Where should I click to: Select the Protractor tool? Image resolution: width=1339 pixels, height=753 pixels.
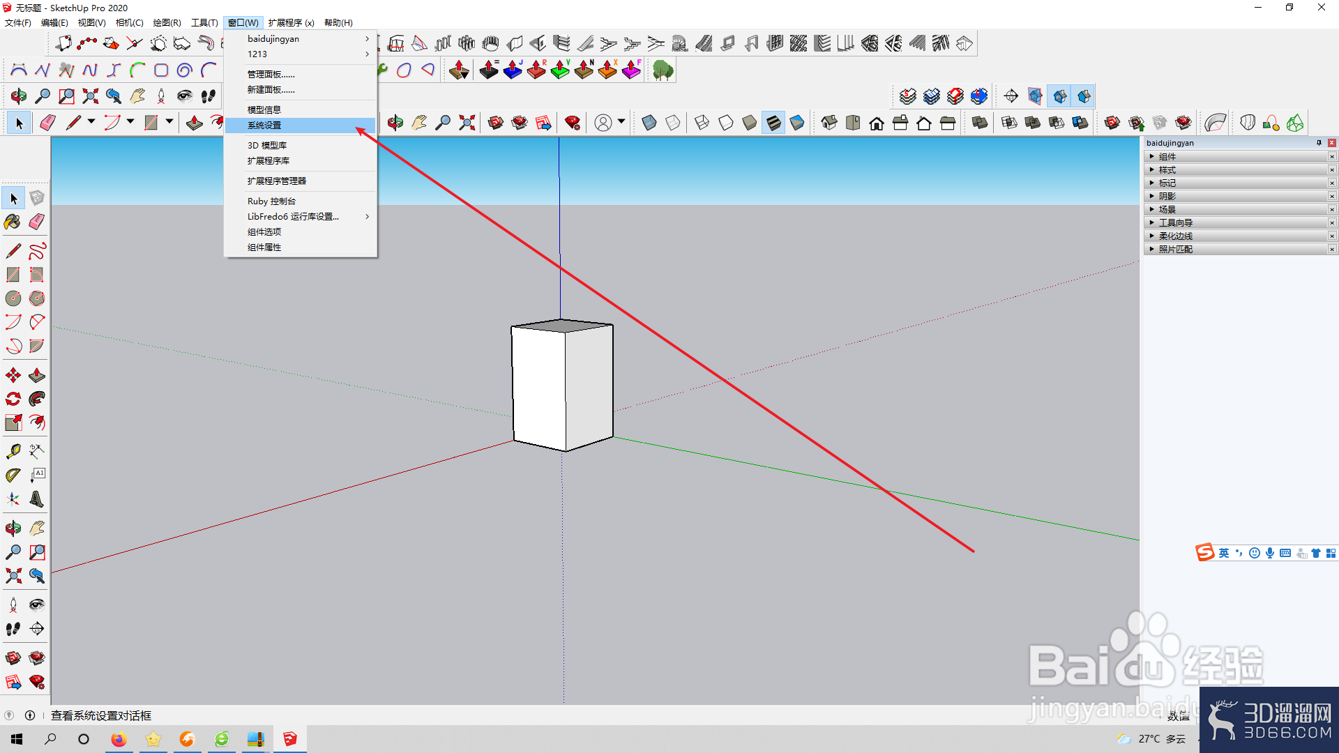pos(13,476)
